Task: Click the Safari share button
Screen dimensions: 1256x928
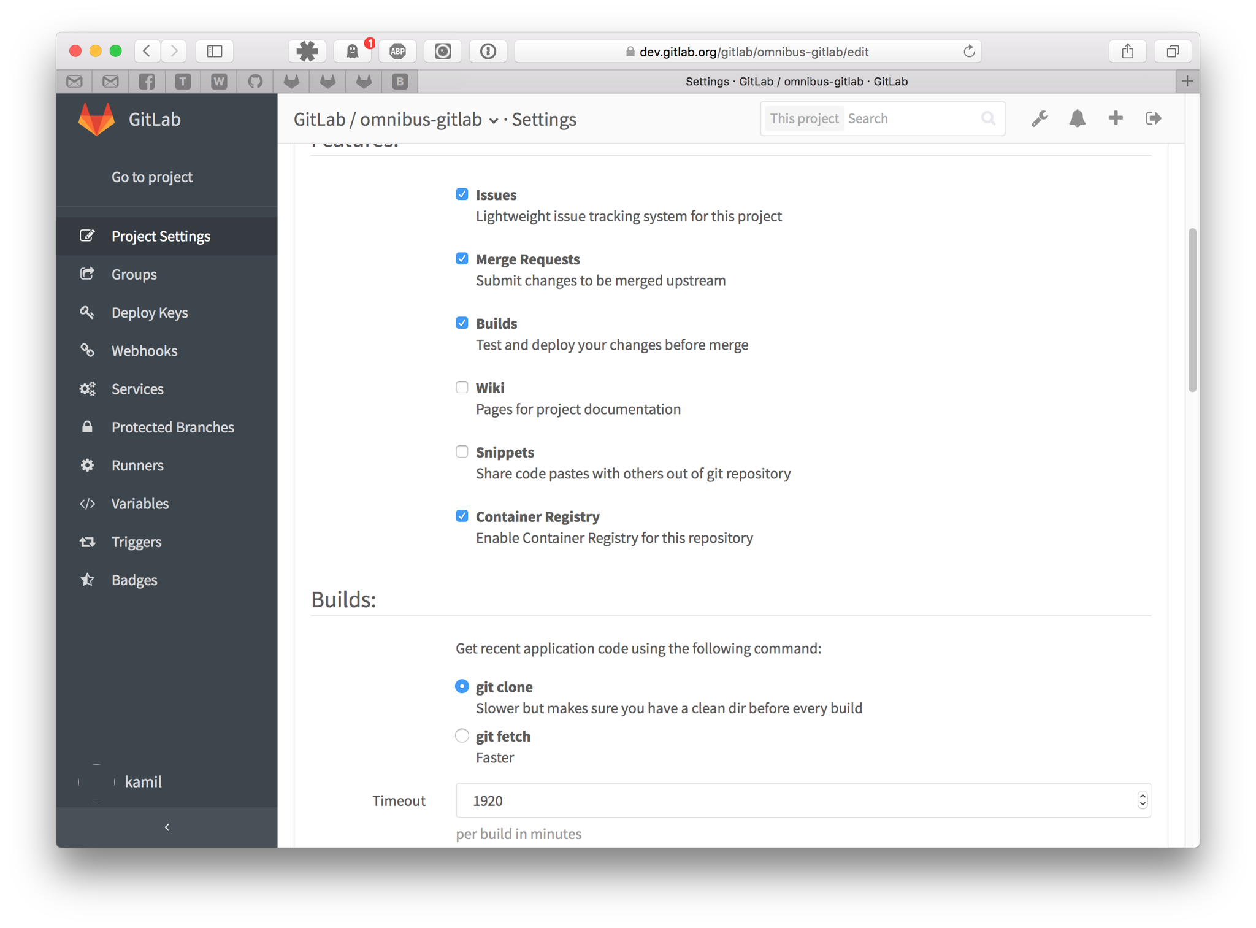Action: pyautogui.click(x=1127, y=51)
